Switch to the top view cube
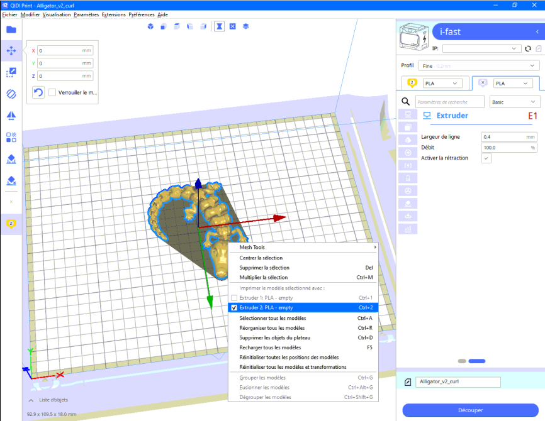Screen dimensions: 545x421 (x=177, y=26)
